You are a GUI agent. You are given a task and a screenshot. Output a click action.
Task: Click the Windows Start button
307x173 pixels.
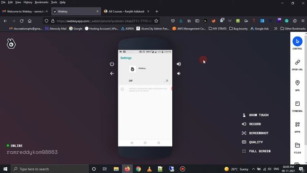pyautogui.click(x=5, y=169)
